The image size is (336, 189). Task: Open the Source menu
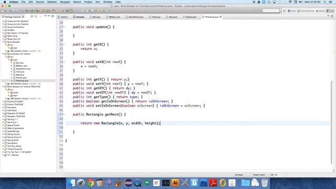[40, 2]
